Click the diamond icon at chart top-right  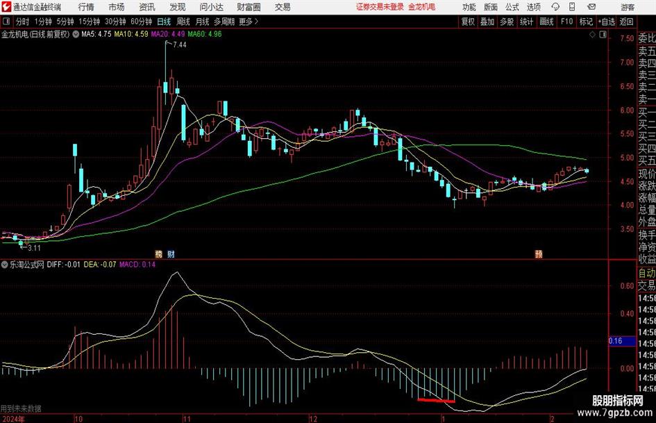click(592, 35)
